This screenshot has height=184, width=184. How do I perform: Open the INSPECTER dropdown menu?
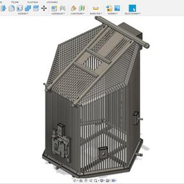(96, 14)
